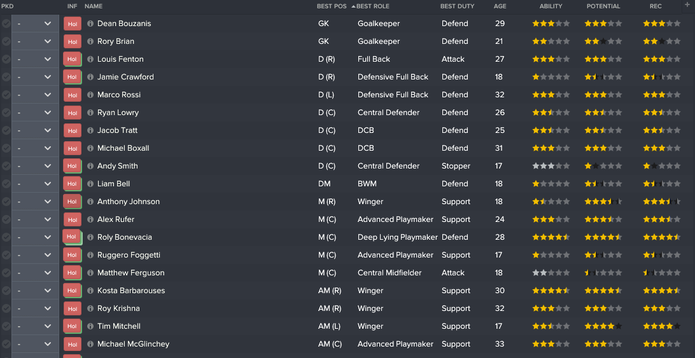695x358 pixels.
Task: Toggle the selection check for Rory Brian
Action: pos(6,41)
